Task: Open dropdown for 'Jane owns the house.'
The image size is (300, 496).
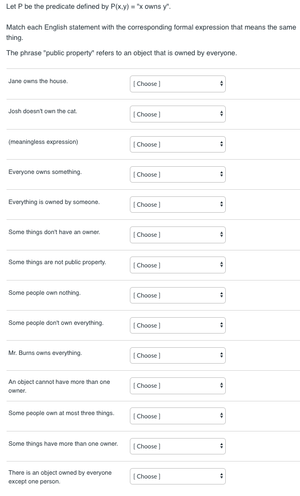Action: (178, 84)
